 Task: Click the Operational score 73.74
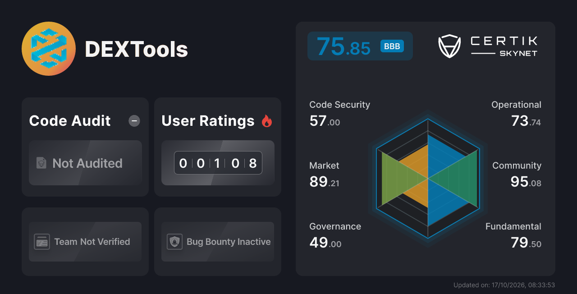526,121
